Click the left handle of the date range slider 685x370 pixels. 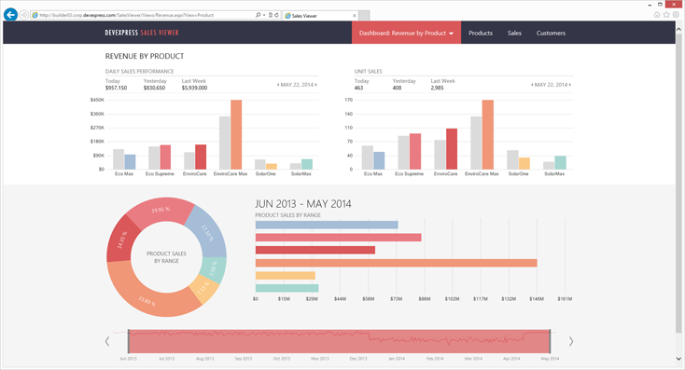tap(129, 341)
